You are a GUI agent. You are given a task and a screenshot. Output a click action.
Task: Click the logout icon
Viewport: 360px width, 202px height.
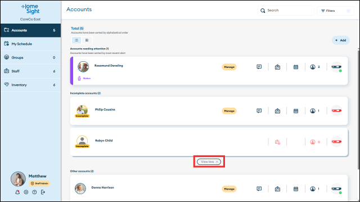(x=43, y=192)
